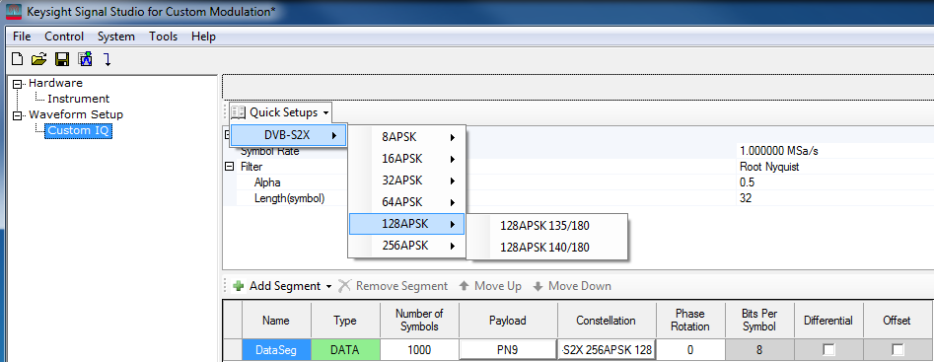
Task: Click the Bits Per Symbol column header
Action: 759,321
